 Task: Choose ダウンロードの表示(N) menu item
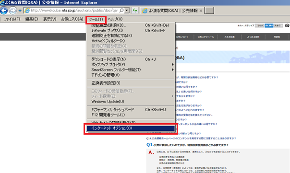point(131,59)
